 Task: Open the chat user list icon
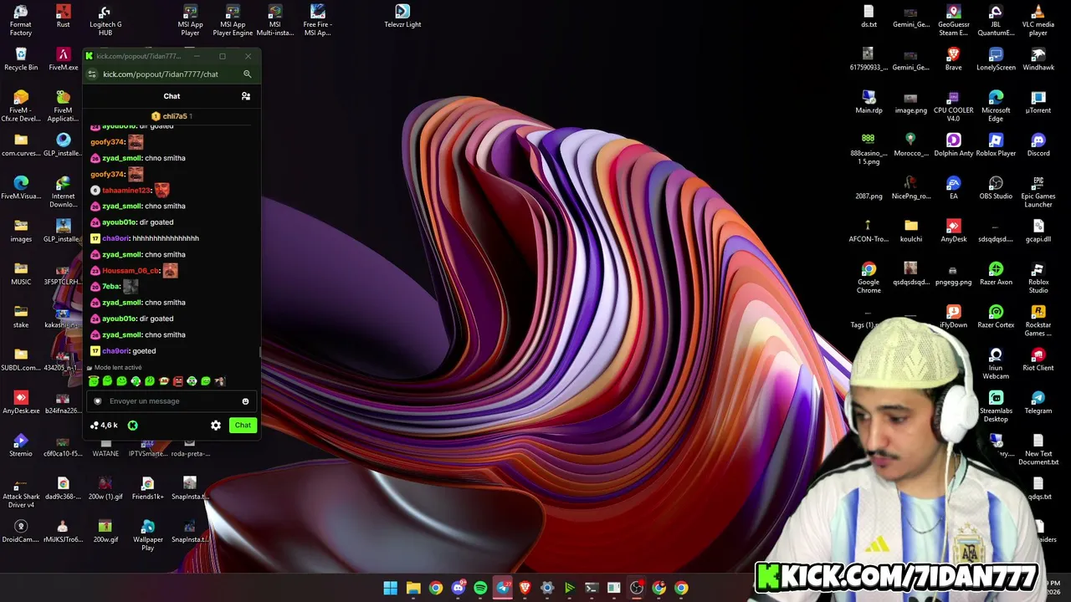246,96
